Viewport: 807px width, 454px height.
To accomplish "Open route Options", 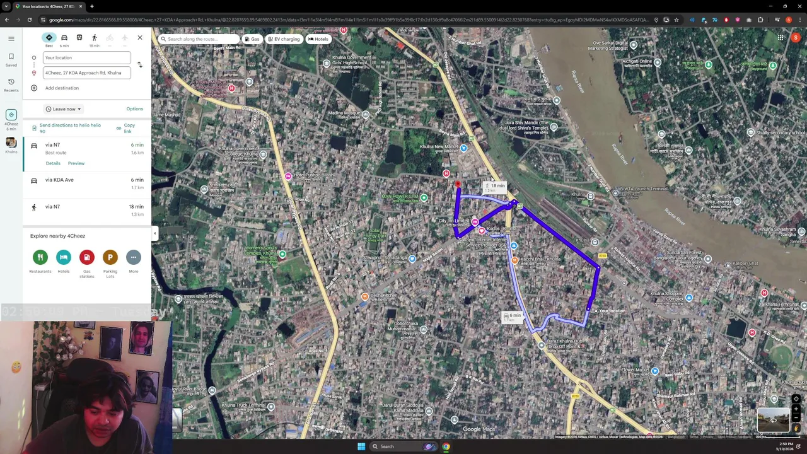I will point(134,108).
